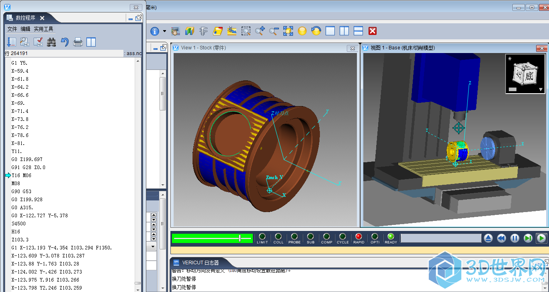This screenshot has width=549, height=292.
Task: Toggle the COMP status light
Action: click(x=327, y=237)
